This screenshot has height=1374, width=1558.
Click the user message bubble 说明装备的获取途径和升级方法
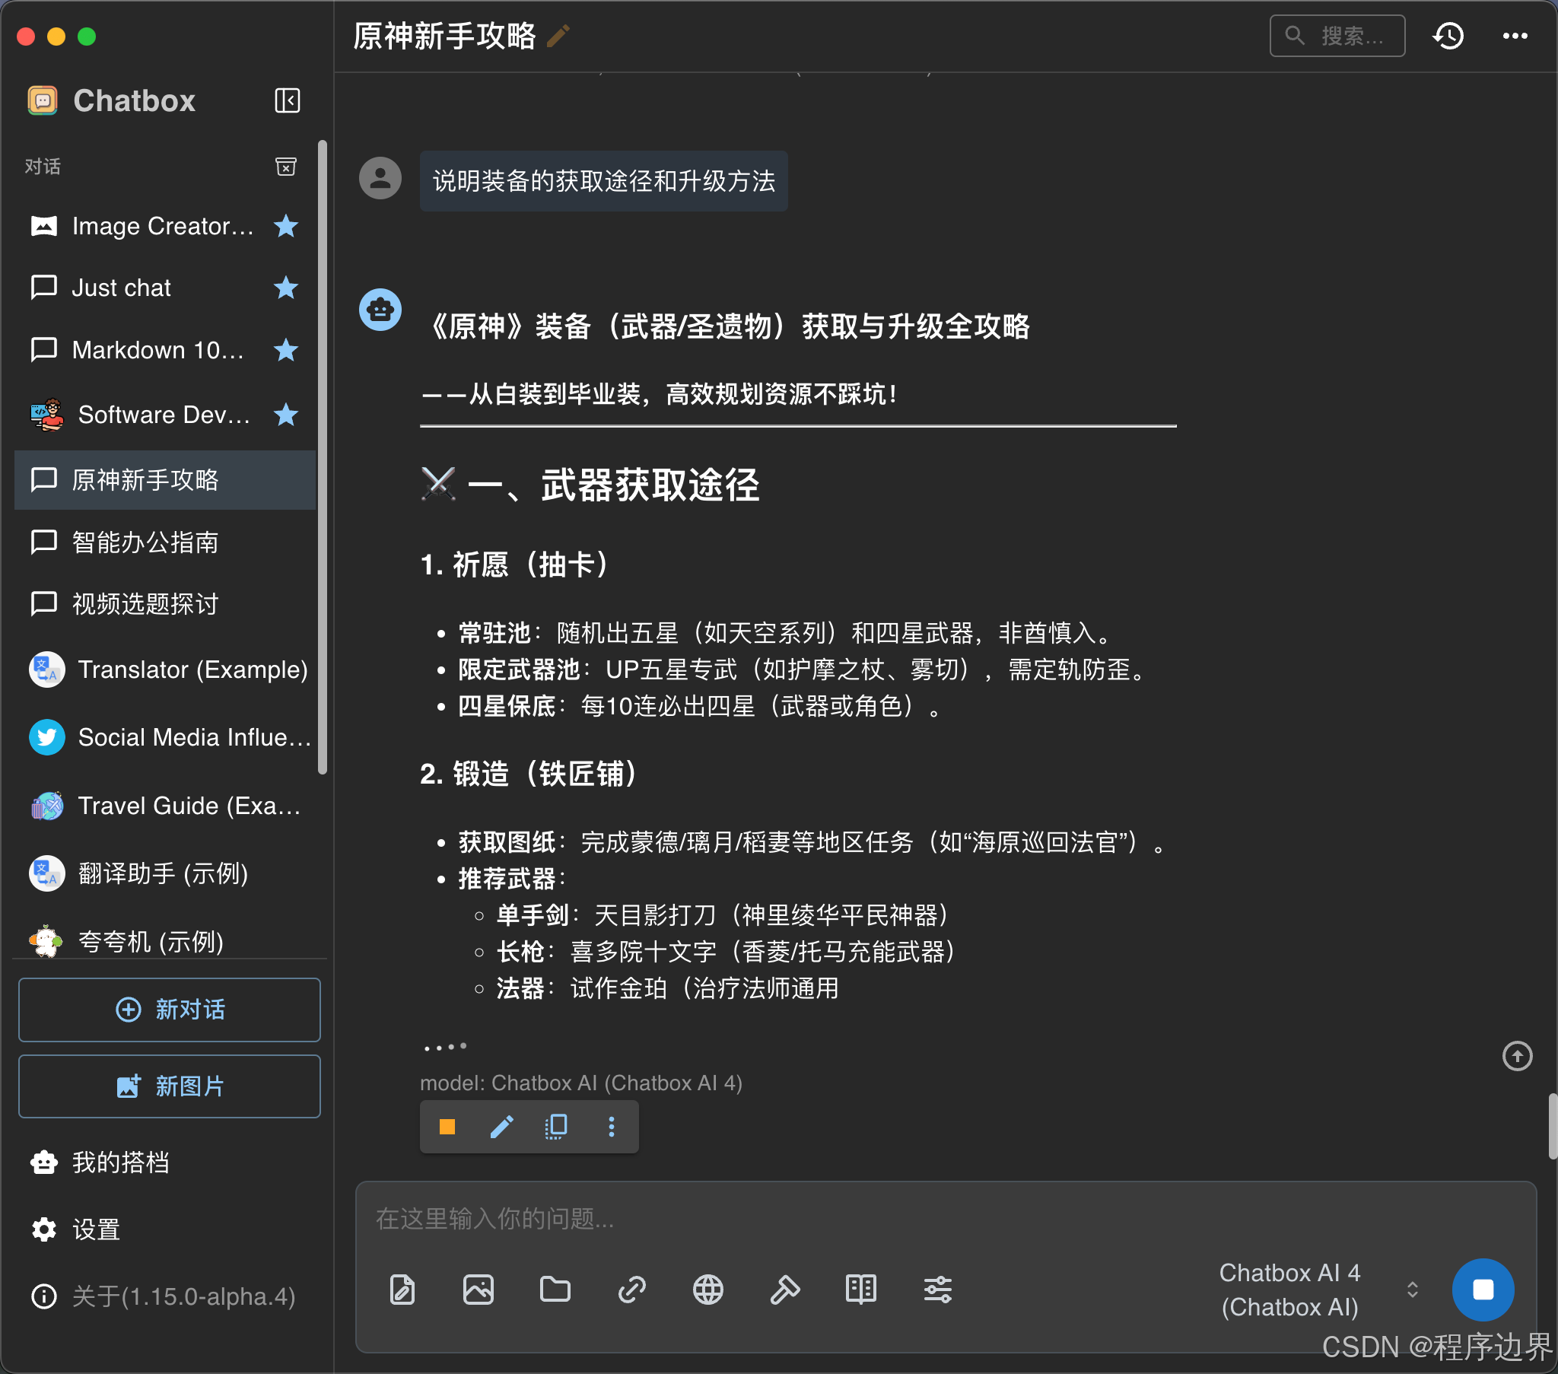pyautogui.click(x=604, y=181)
